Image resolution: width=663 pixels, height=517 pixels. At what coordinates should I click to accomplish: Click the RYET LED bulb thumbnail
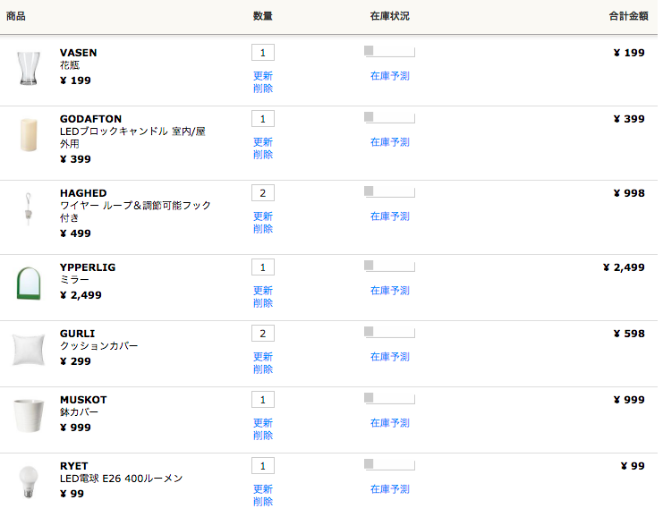pyautogui.click(x=29, y=482)
